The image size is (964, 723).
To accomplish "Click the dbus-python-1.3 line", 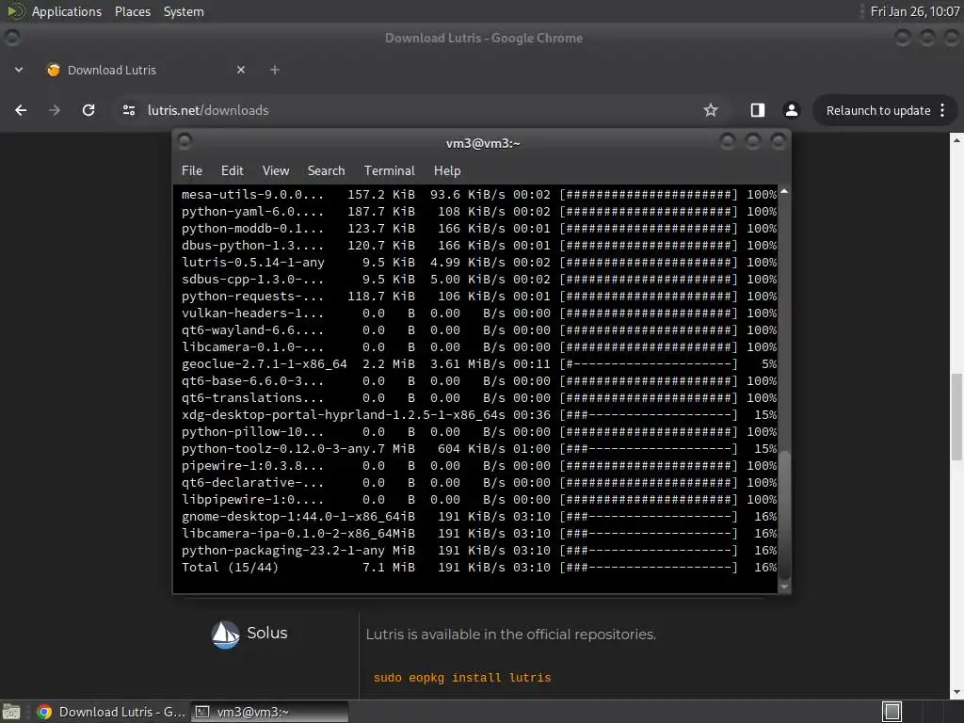I will point(479,246).
